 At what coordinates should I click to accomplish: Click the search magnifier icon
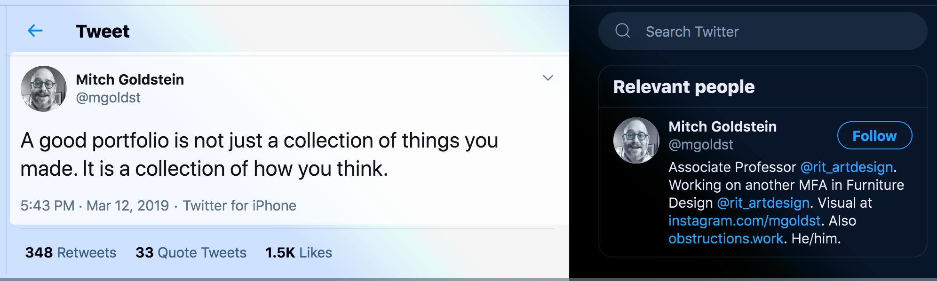click(622, 31)
